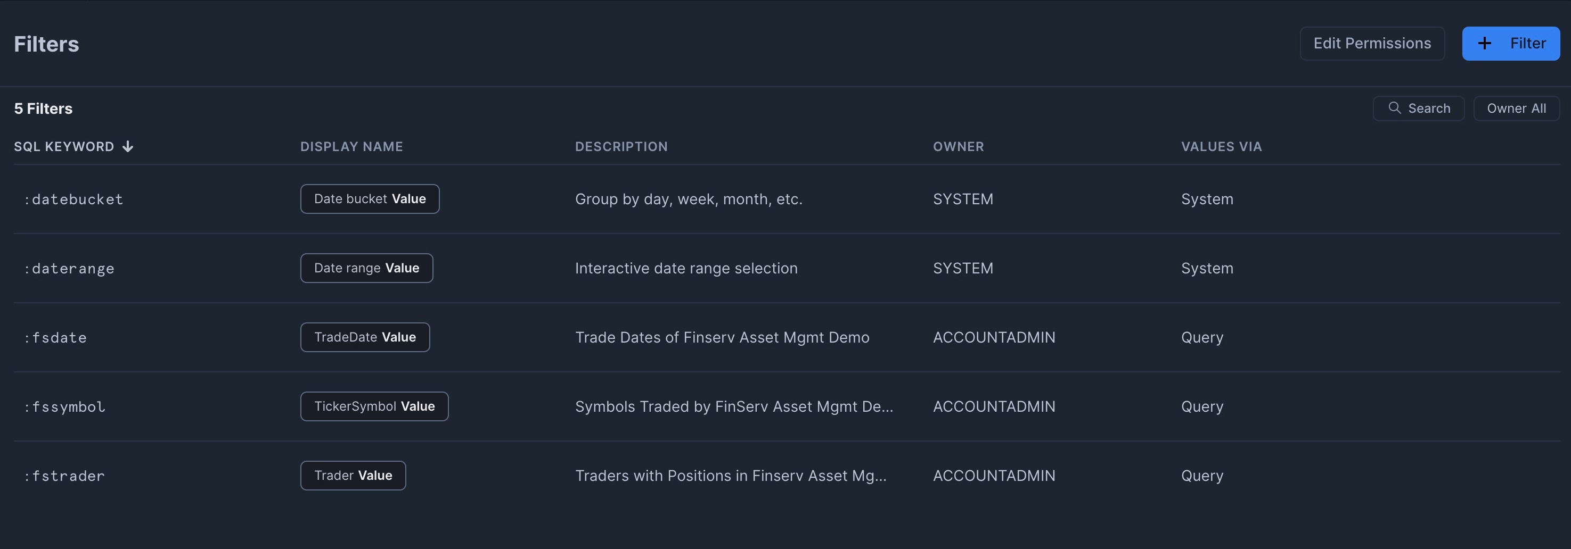Click the TickerSymbol Value badge
1571x549 pixels.
pos(374,406)
